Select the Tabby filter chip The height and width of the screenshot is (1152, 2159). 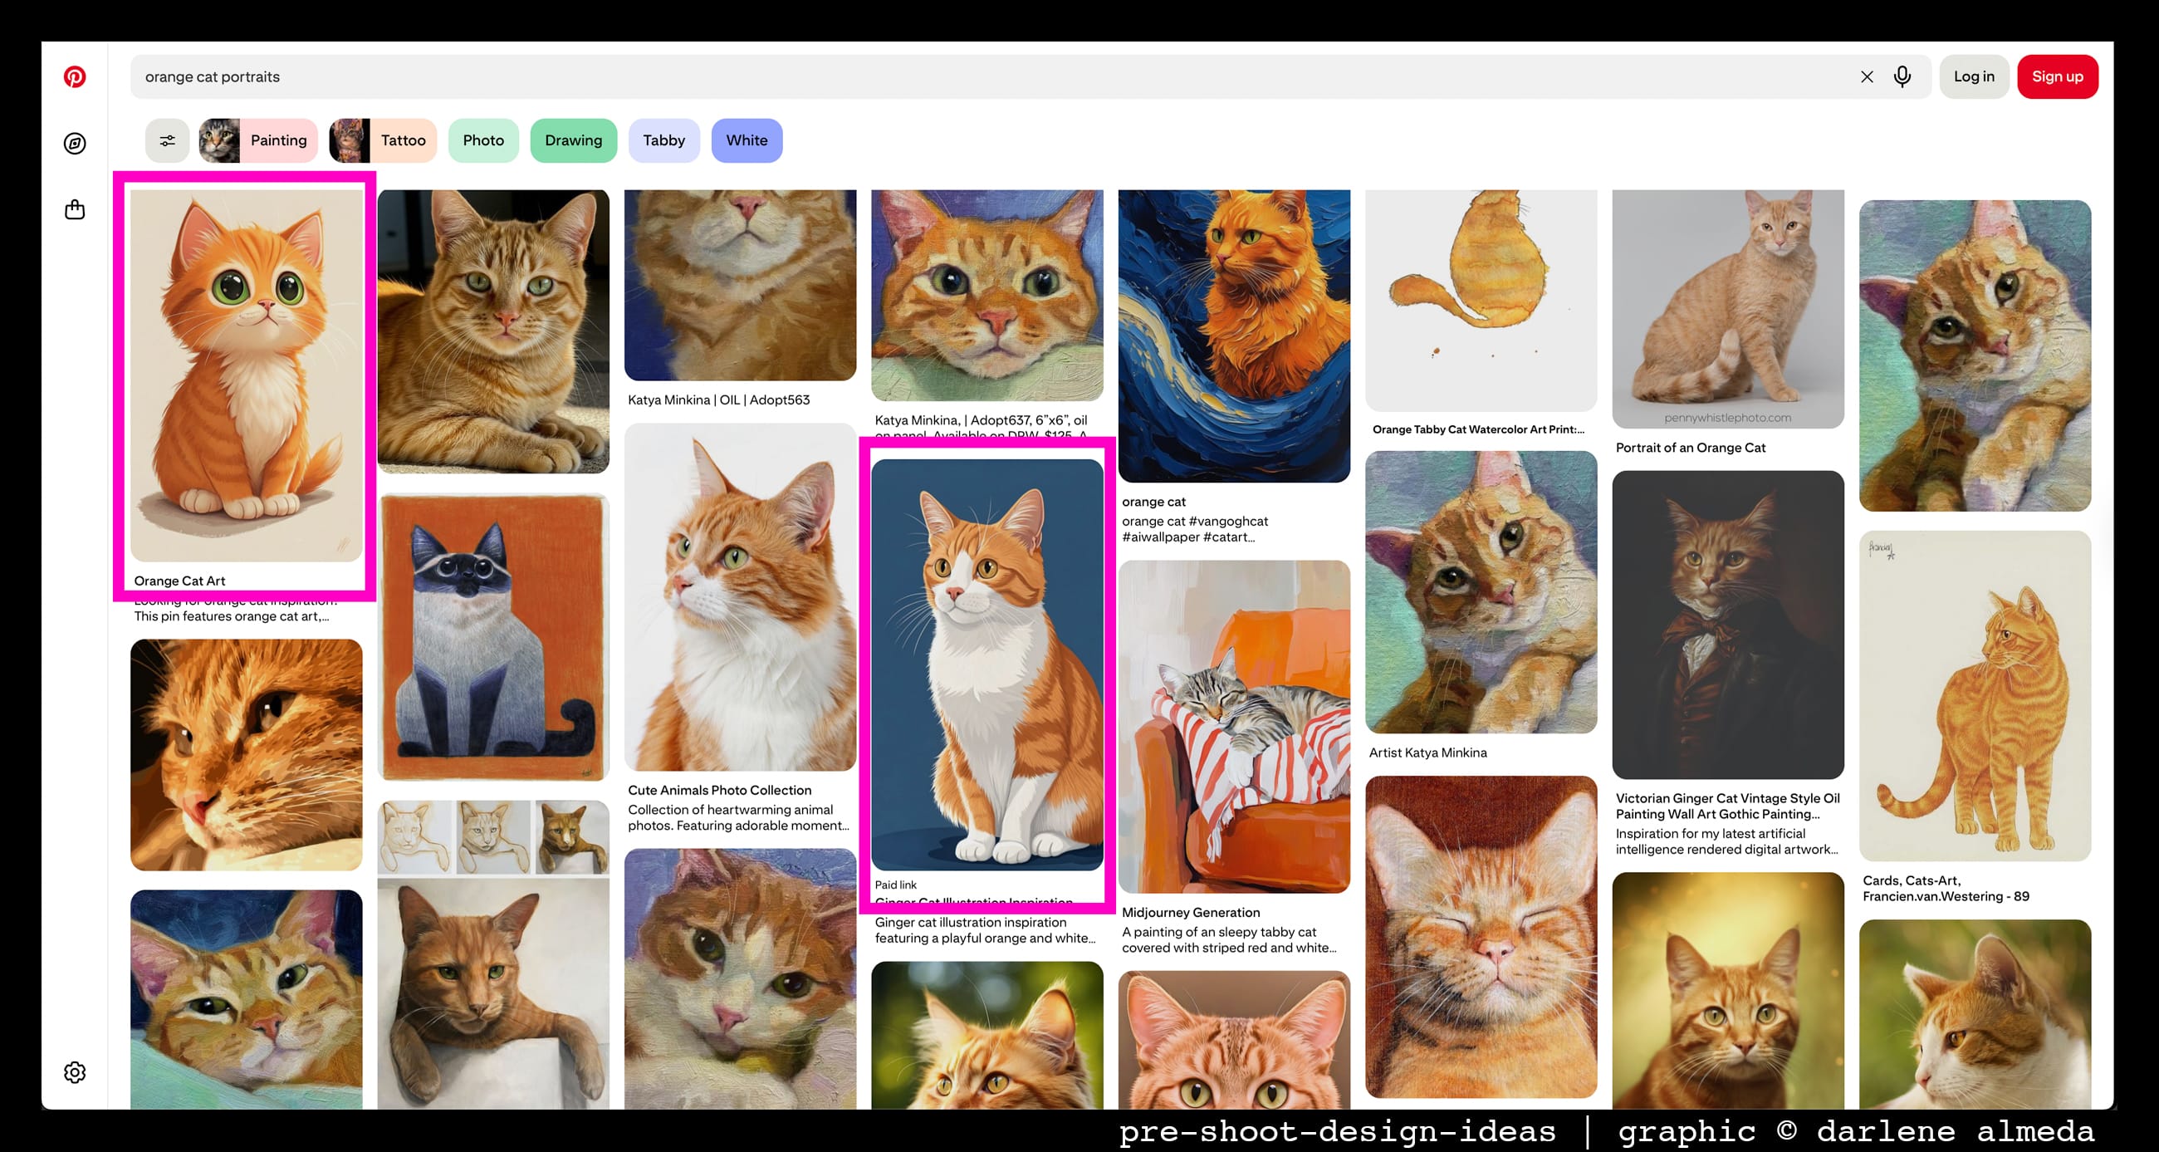click(x=663, y=140)
